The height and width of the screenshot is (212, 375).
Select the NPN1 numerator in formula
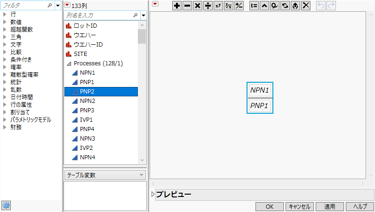tap(260, 90)
